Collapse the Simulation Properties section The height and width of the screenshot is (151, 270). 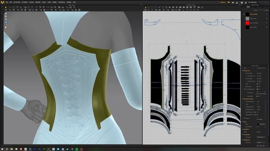[243, 99]
